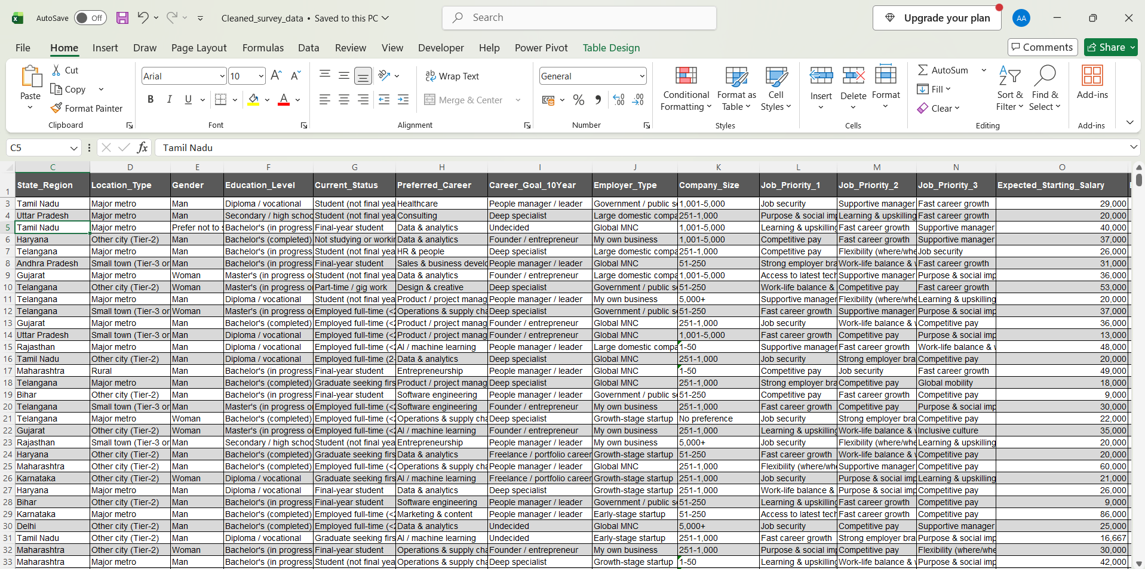Click the Borders icon
Image resolution: width=1145 pixels, height=569 pixels.
(220, 100)
